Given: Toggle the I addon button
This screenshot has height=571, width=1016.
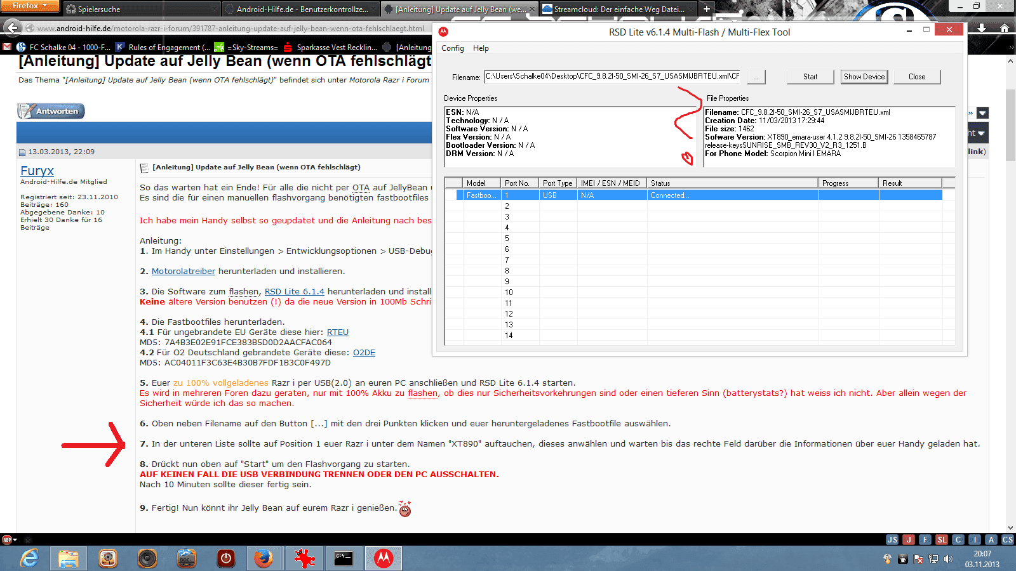Looking at the screenshot, I should click(x=975, y=539).
